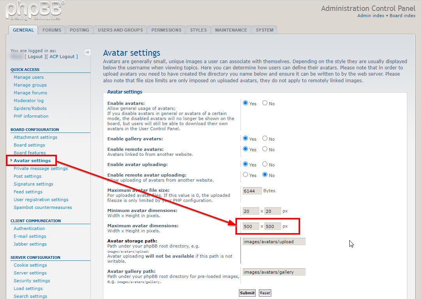
Task: Click the ACP Logout link
Action: [x=62, y=57]
